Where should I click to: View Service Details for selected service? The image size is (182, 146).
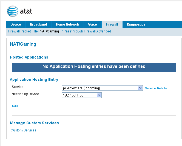(x=156, y=88)
